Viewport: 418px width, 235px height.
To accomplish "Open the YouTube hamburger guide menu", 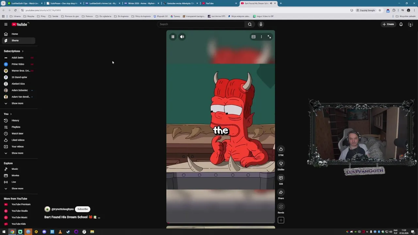I will point(6,24).
